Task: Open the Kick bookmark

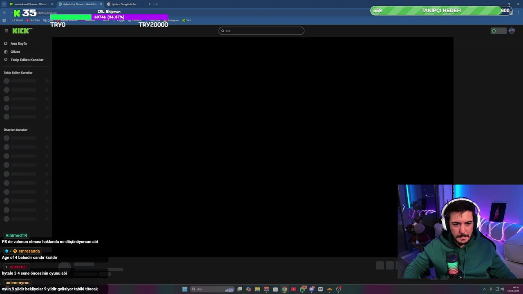Action: [187, 20]
